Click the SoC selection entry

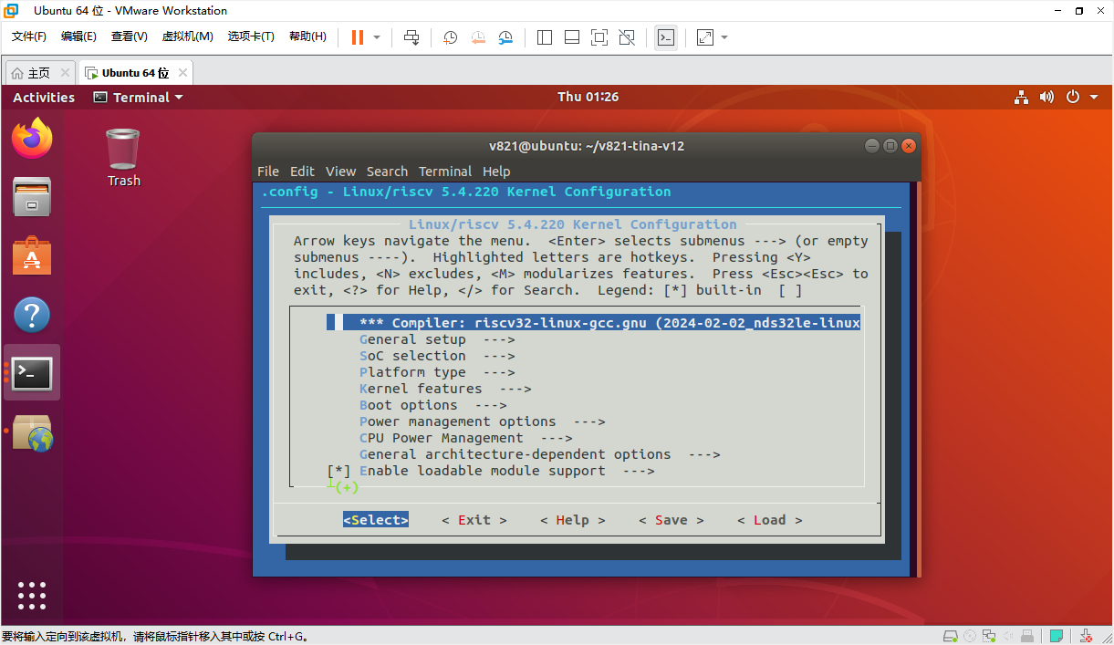pos(437,356)
